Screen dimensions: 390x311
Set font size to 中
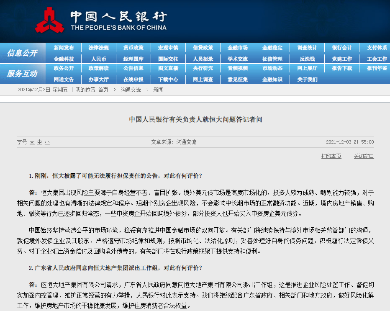point(40,142)
